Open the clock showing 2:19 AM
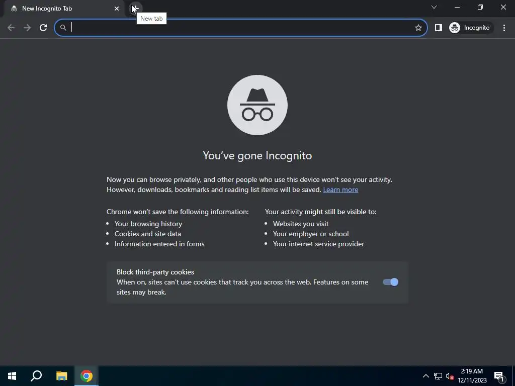This screenshot has height=386, width=515. click(472, 376)
